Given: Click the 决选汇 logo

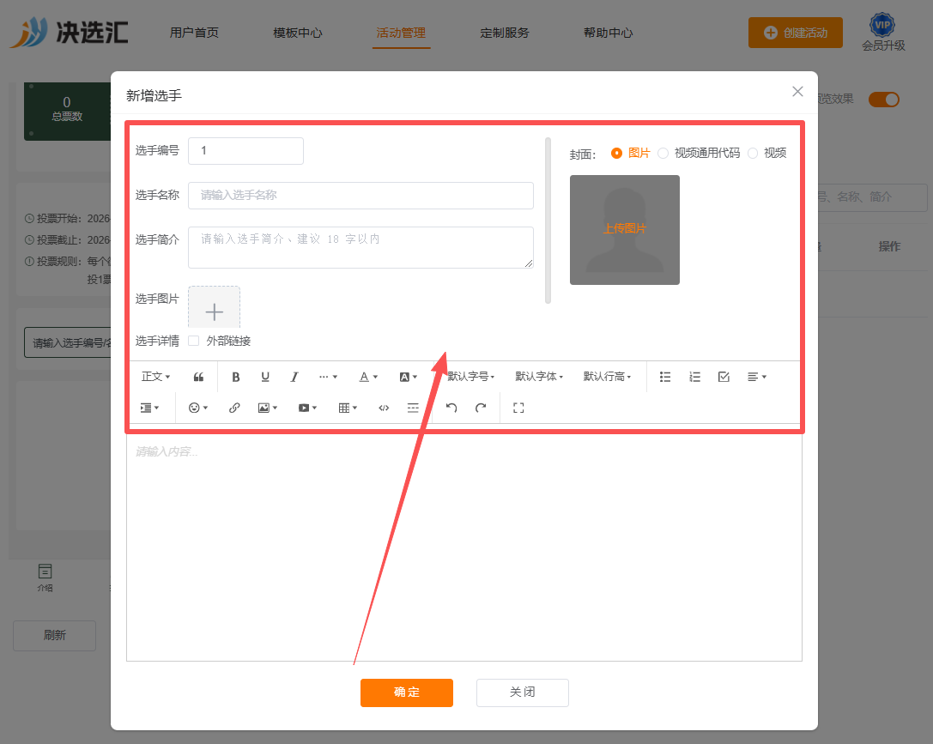Looking at the screenshot, I should coord(69,32).
